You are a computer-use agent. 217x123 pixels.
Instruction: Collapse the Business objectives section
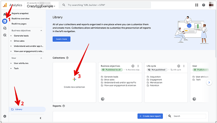point(41,31)
